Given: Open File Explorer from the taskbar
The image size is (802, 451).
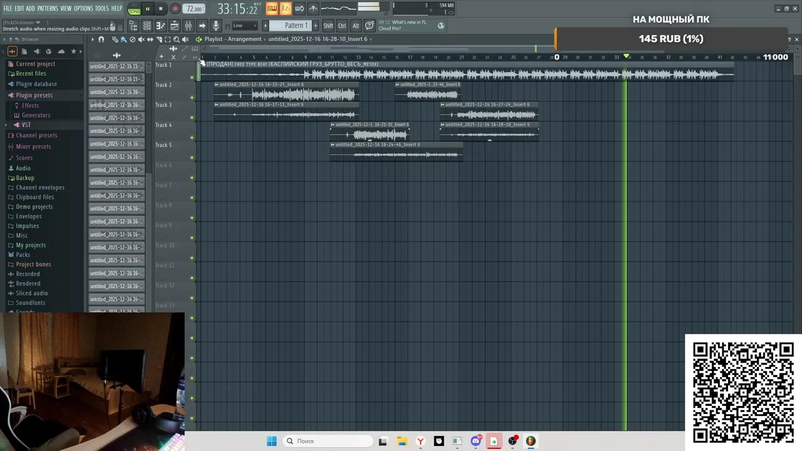Looking at the screenshot, I should tap(402, 441).
